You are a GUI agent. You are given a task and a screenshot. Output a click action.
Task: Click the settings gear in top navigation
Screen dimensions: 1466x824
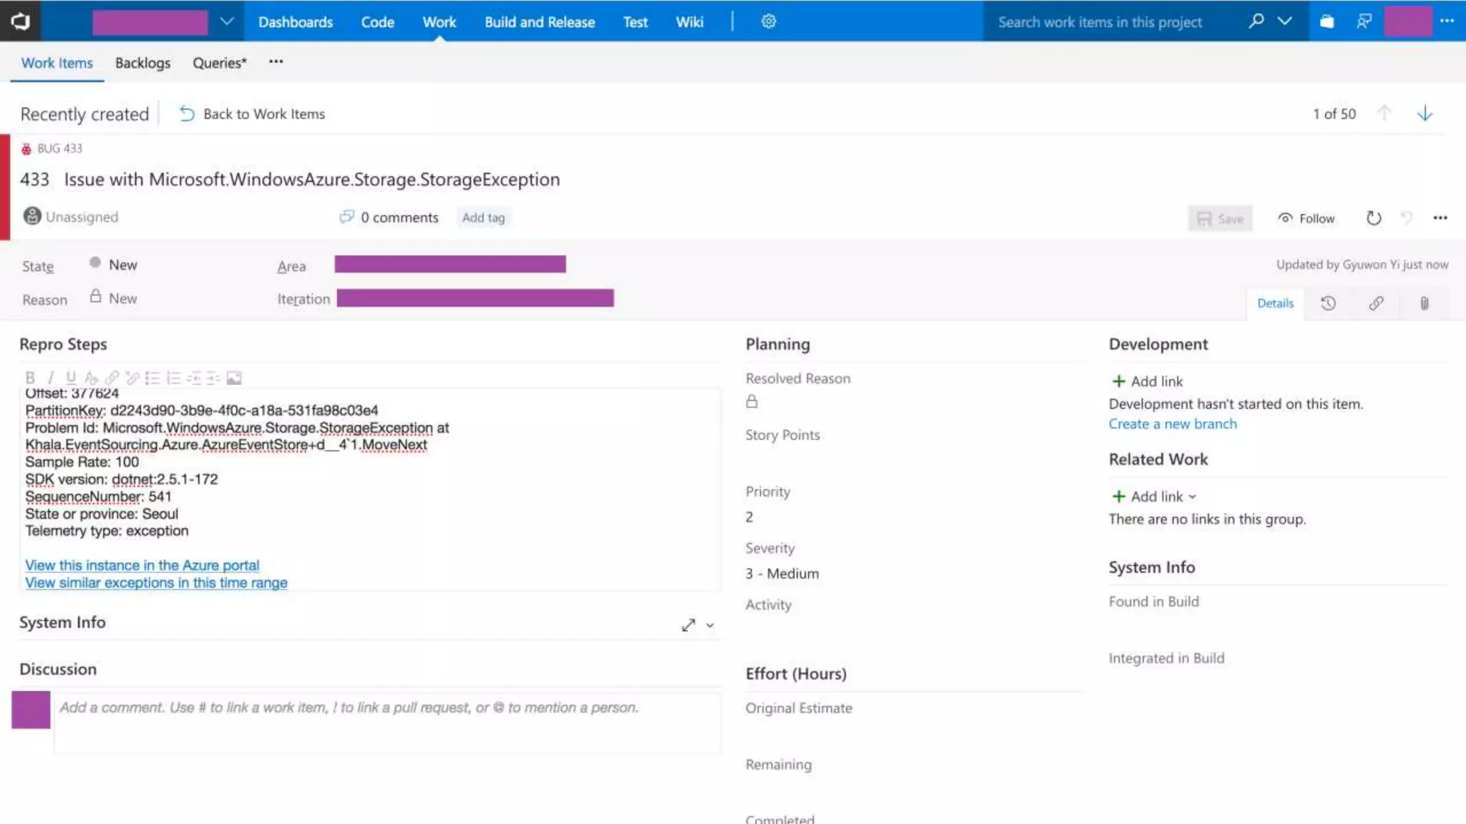tap(768, 21)
